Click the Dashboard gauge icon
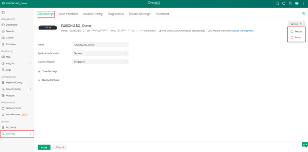This screenshot has width=308, height=152. (3, 25)
